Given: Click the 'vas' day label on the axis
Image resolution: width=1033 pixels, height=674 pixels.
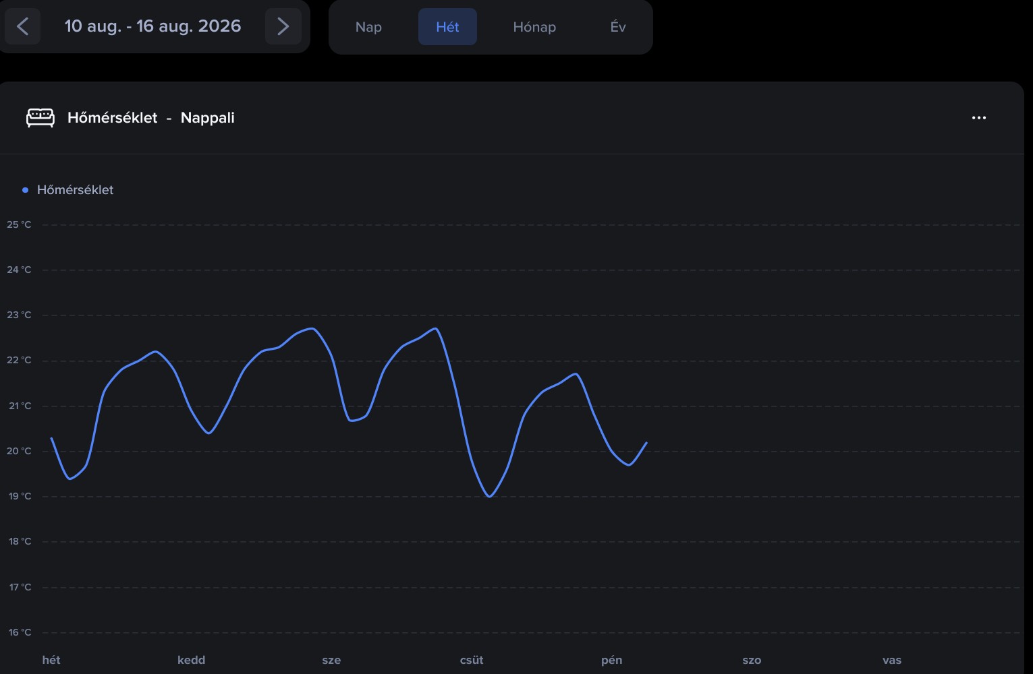Looking at the screenshot, I should [892, 660].
